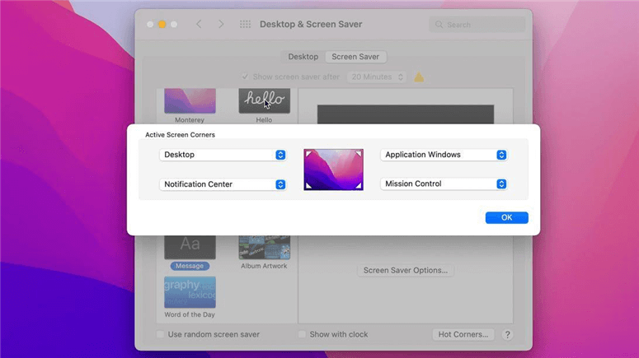
Task: Open the Mission Control corner dropdown
Action: tap(444, 184)
